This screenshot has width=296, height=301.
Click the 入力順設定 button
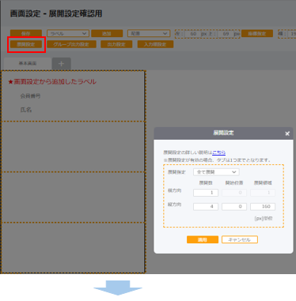(155, 44)
